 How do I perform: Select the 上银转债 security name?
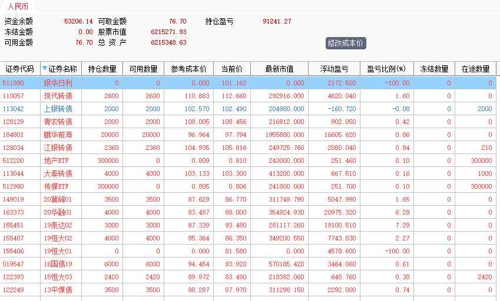click(x=58, y=109)
